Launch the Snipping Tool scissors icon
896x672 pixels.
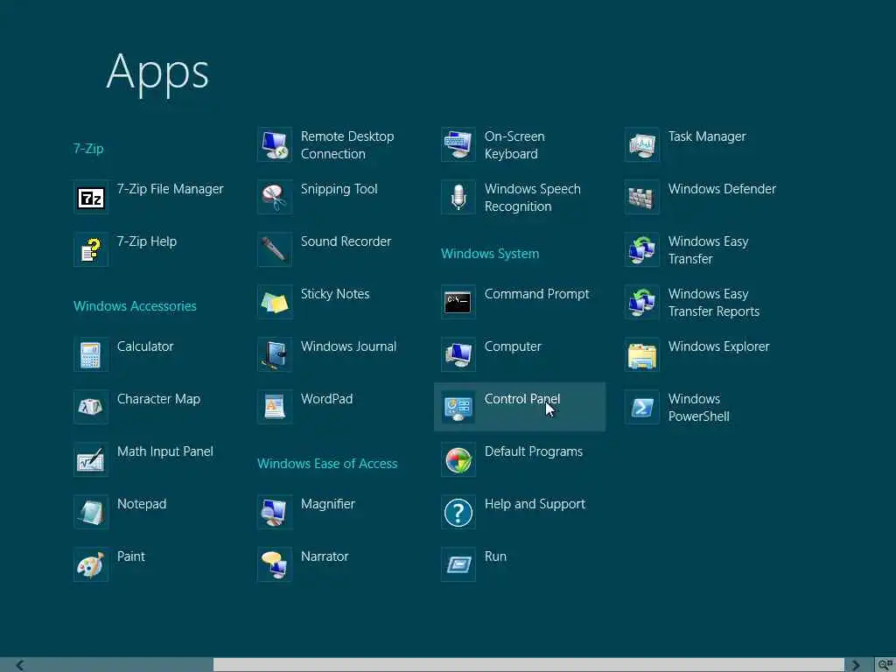(275, 198)
